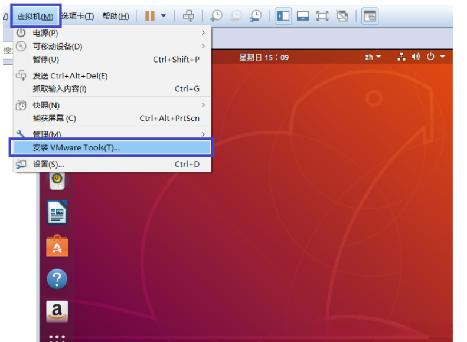Open 设置(S)... menu entry
The width and height of the screenshot is (467, 342).
pyautogui.click(x=112, y=164)
